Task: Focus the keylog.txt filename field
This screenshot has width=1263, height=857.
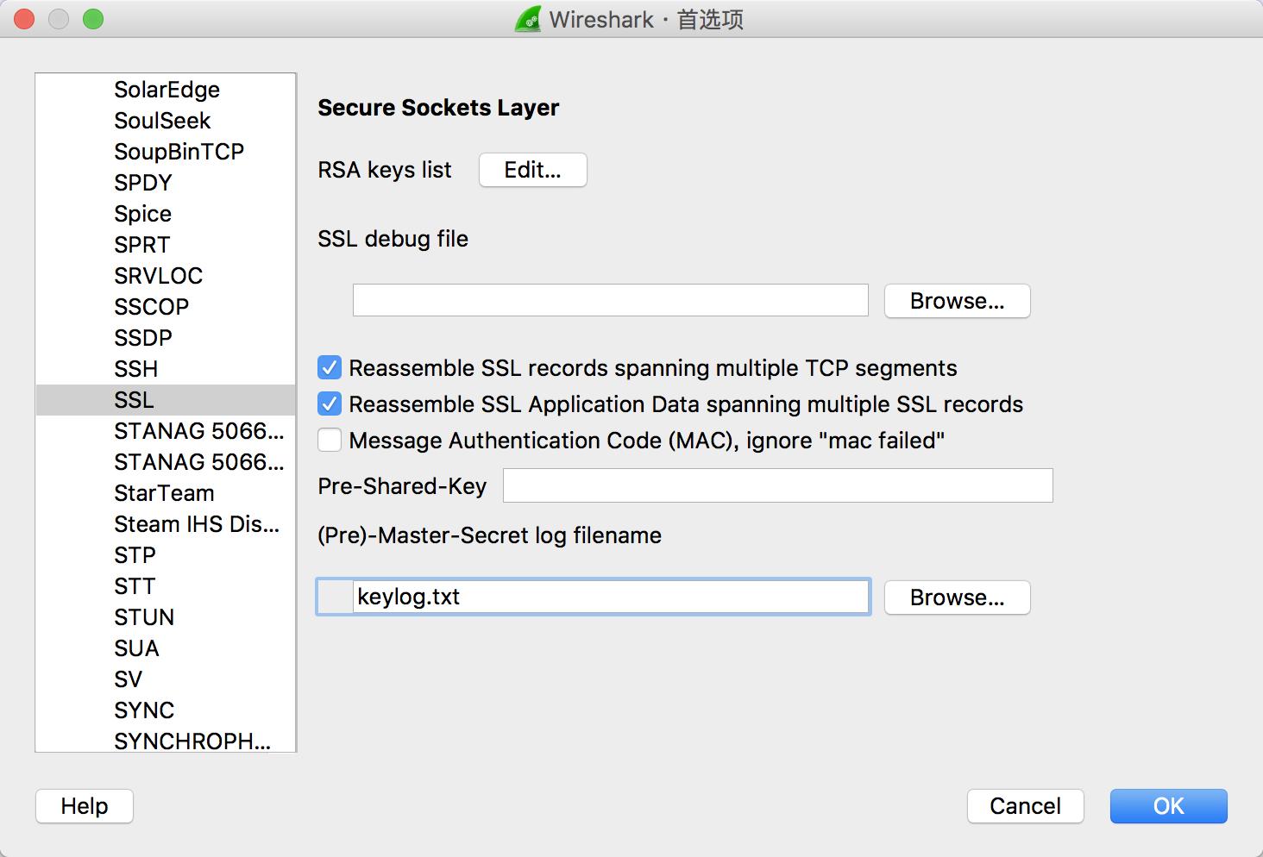Action: (x=610, y=597)
